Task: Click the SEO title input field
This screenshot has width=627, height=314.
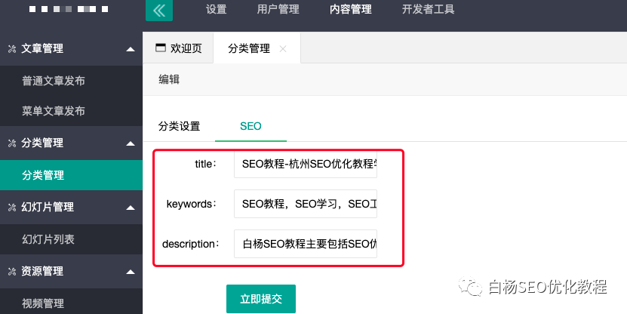Action: point(306,162)
